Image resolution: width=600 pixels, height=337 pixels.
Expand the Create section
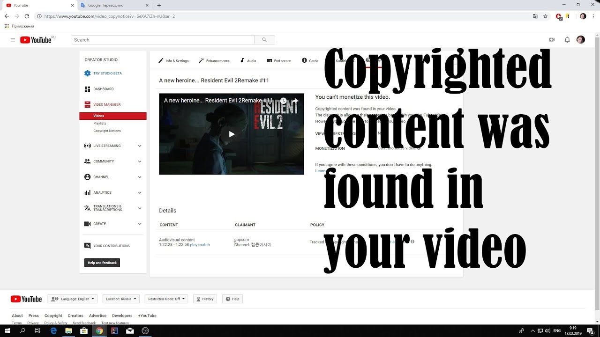(140, 224)
